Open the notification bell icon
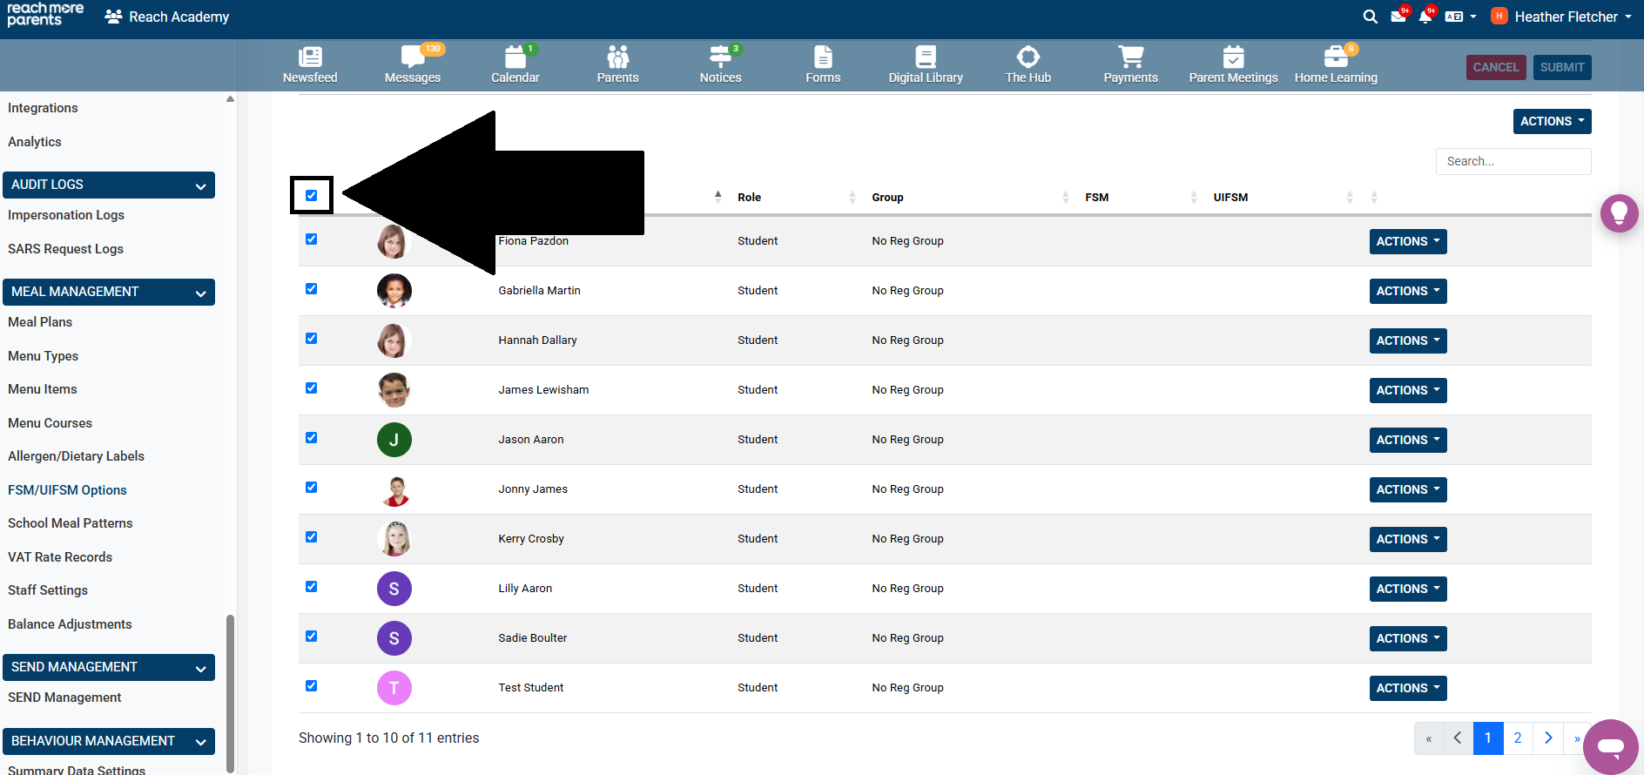This screenshot has height=775, width=1644. click(1425, 17)
